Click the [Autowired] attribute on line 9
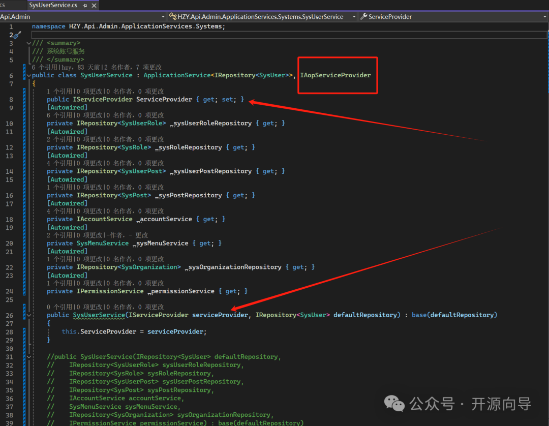Screen dimensions: 549x426 click(67, 107)
